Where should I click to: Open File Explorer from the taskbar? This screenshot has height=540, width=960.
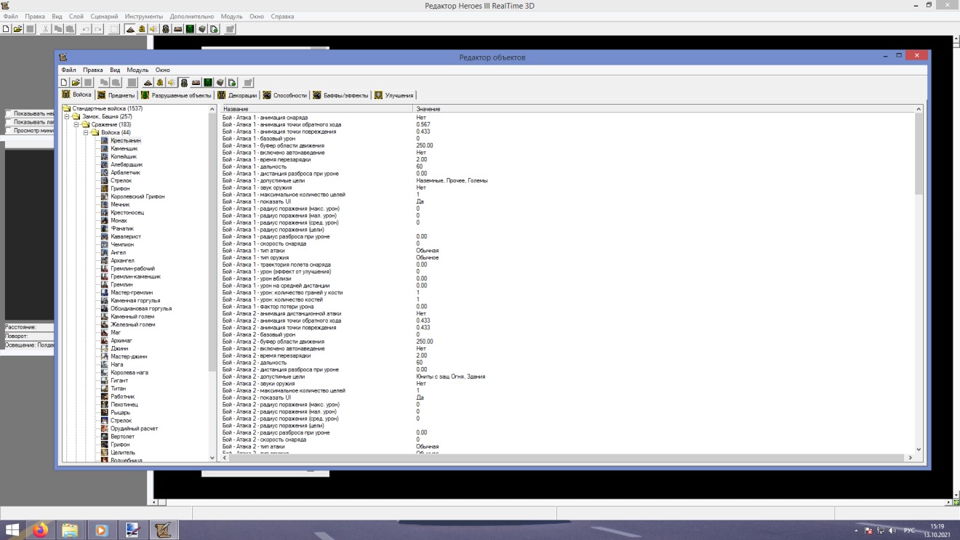click(70, 530)
